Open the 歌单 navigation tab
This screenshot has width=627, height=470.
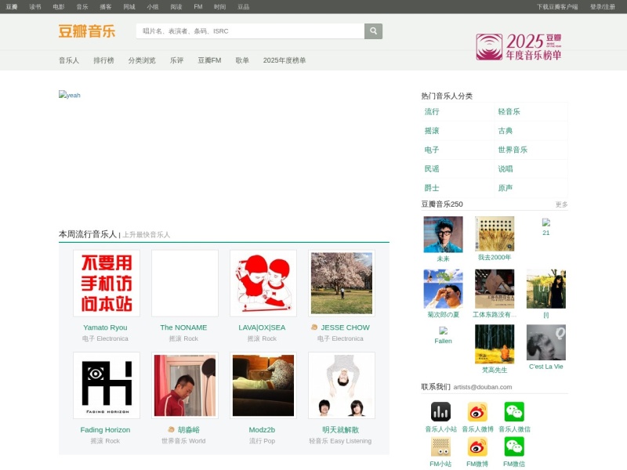pos(242,60)
